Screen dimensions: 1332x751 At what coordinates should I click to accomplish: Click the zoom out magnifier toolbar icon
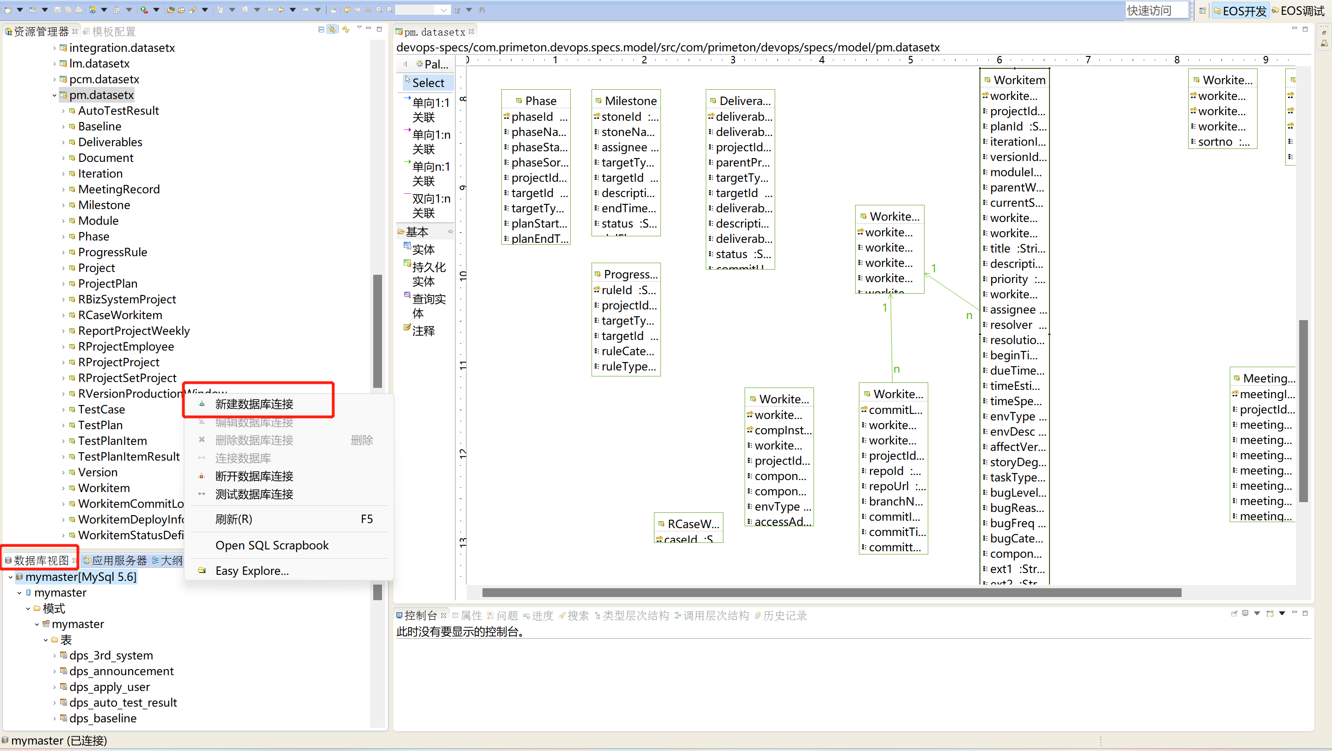pos(389,9)
